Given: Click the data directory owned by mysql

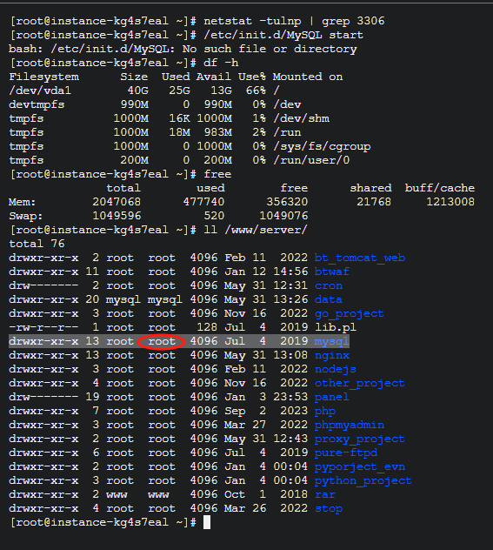Looking at the screenshot, I should pos(329,299).
